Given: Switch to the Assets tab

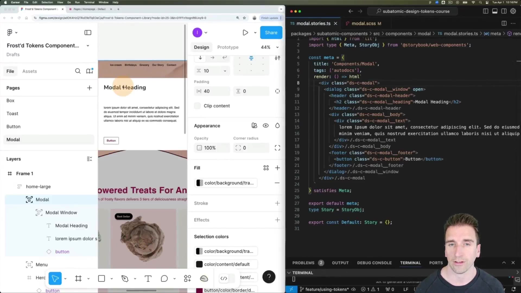Looking at the screenshot, I should 30,71.
